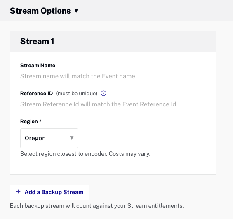
Task: Click the asterisk beside Region
Action: pos(40,120)
